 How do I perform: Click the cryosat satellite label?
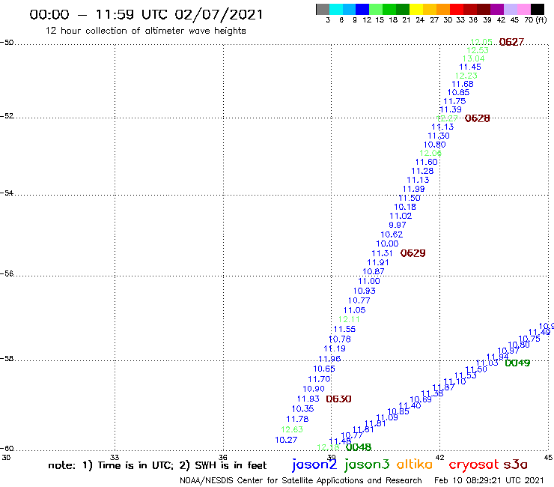click(474, 465)
